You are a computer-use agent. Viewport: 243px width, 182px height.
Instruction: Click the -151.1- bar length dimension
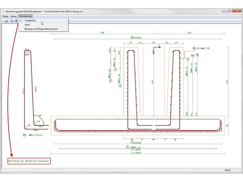[23, 91]
